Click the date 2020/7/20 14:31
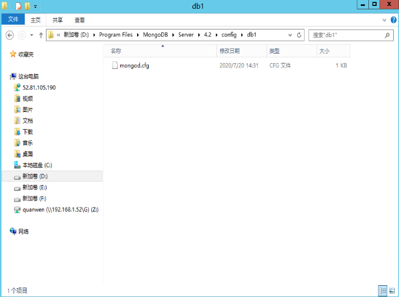Image resolution: width=399 pixels, height=297 pixels. point(239,65)
